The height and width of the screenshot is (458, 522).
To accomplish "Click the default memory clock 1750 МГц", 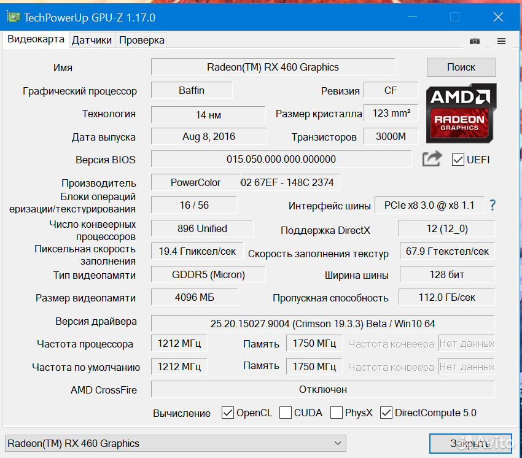I will point(314,367).
